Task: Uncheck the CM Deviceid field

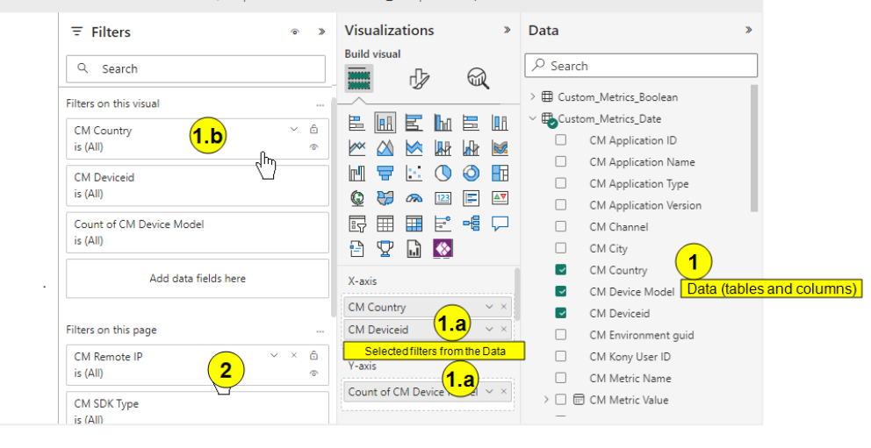Action: coord(561,313)
